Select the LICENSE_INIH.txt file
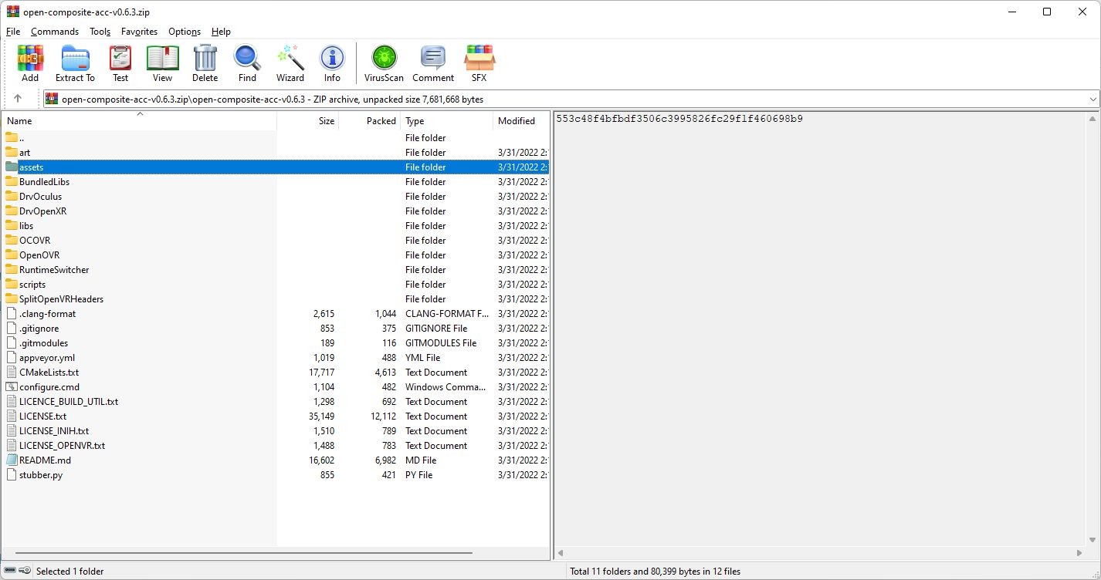Viewport: 1101px width, 580px height. coord(276,431)
